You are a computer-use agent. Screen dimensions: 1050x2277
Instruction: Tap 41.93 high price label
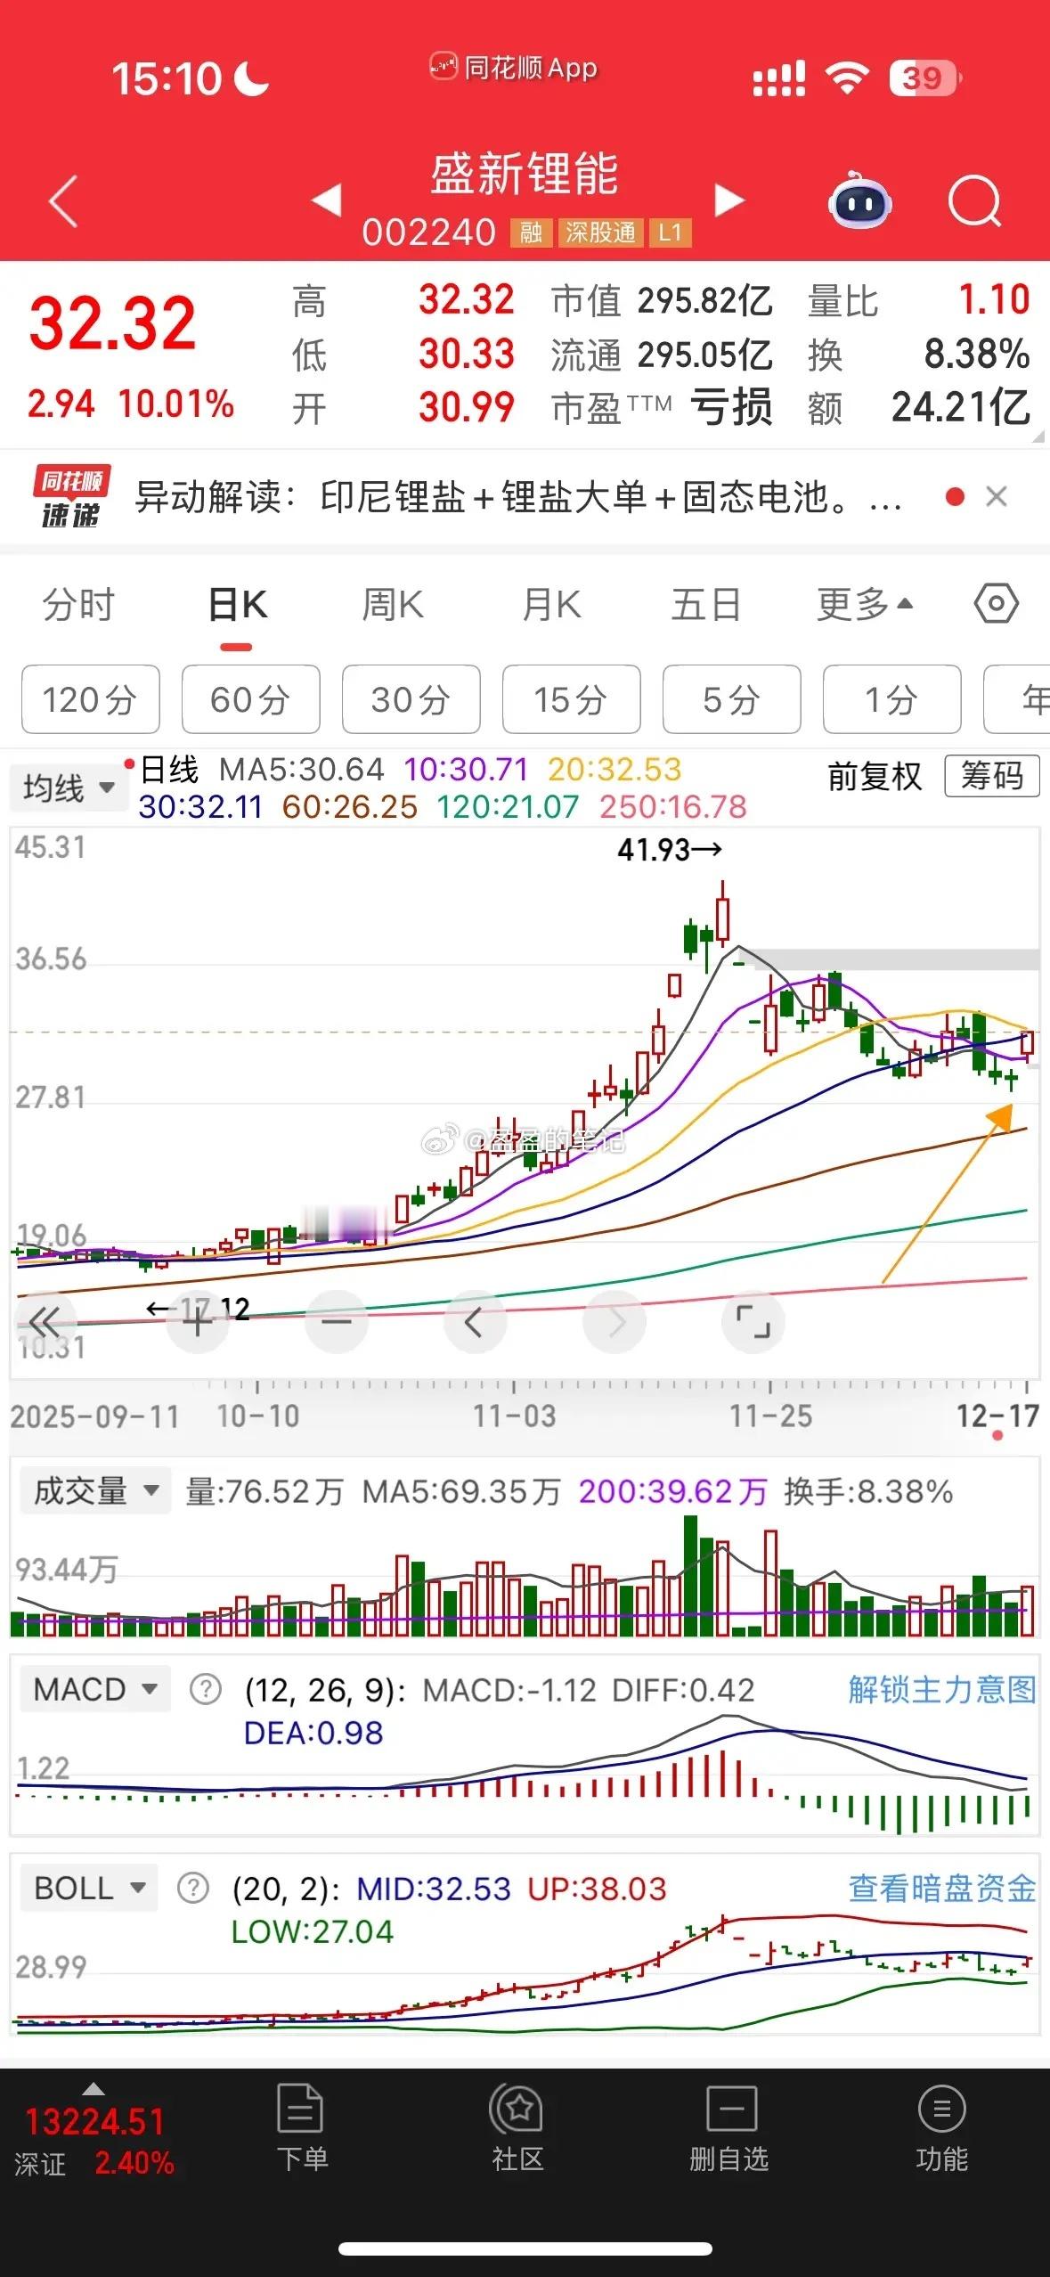[x=669, y=850]
